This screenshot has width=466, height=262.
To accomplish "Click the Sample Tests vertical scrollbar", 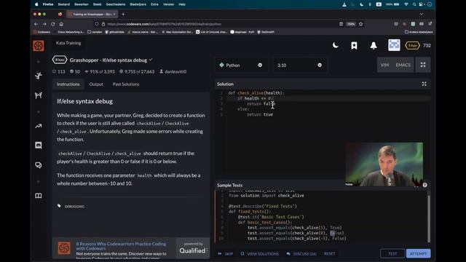I will coord(429,218).
